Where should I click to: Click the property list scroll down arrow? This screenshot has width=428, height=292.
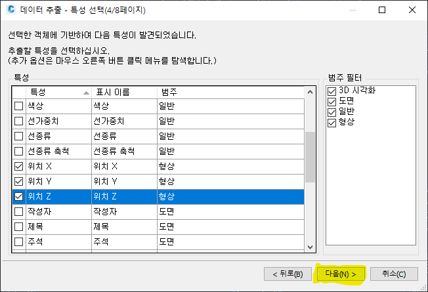pos(310,247)
